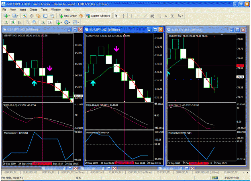Select the Fibonacci retracement tool
Viewport: 251px width, 181px height.
(159, 16)
